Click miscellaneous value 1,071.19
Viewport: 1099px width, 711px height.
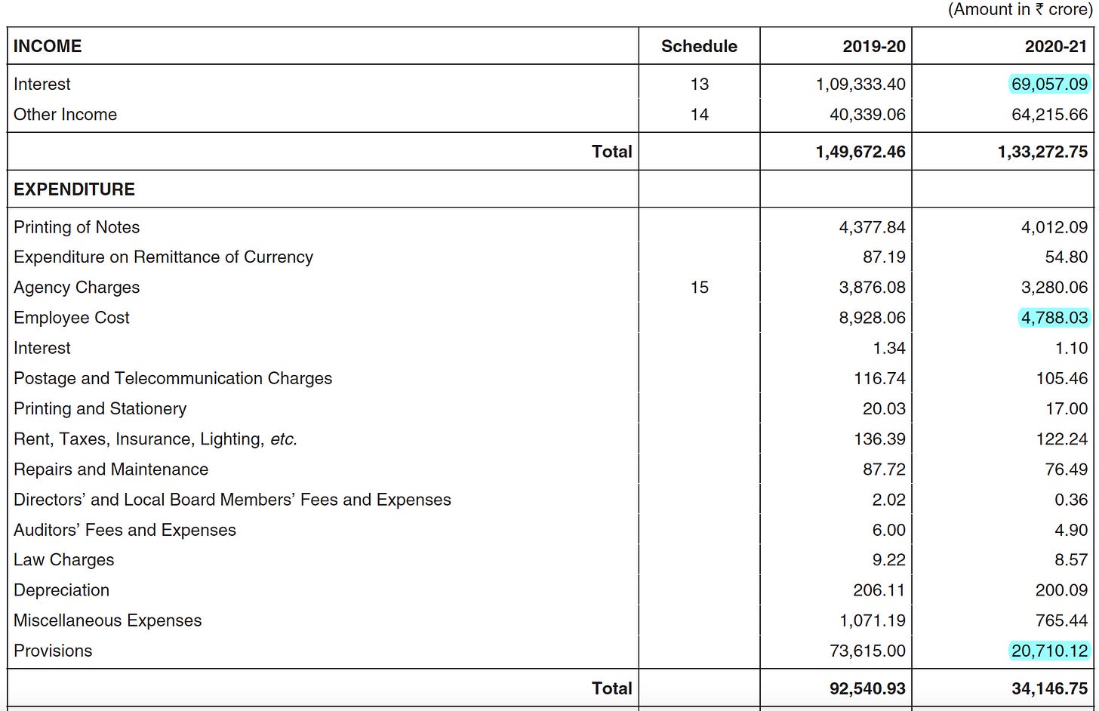point(873,620)
